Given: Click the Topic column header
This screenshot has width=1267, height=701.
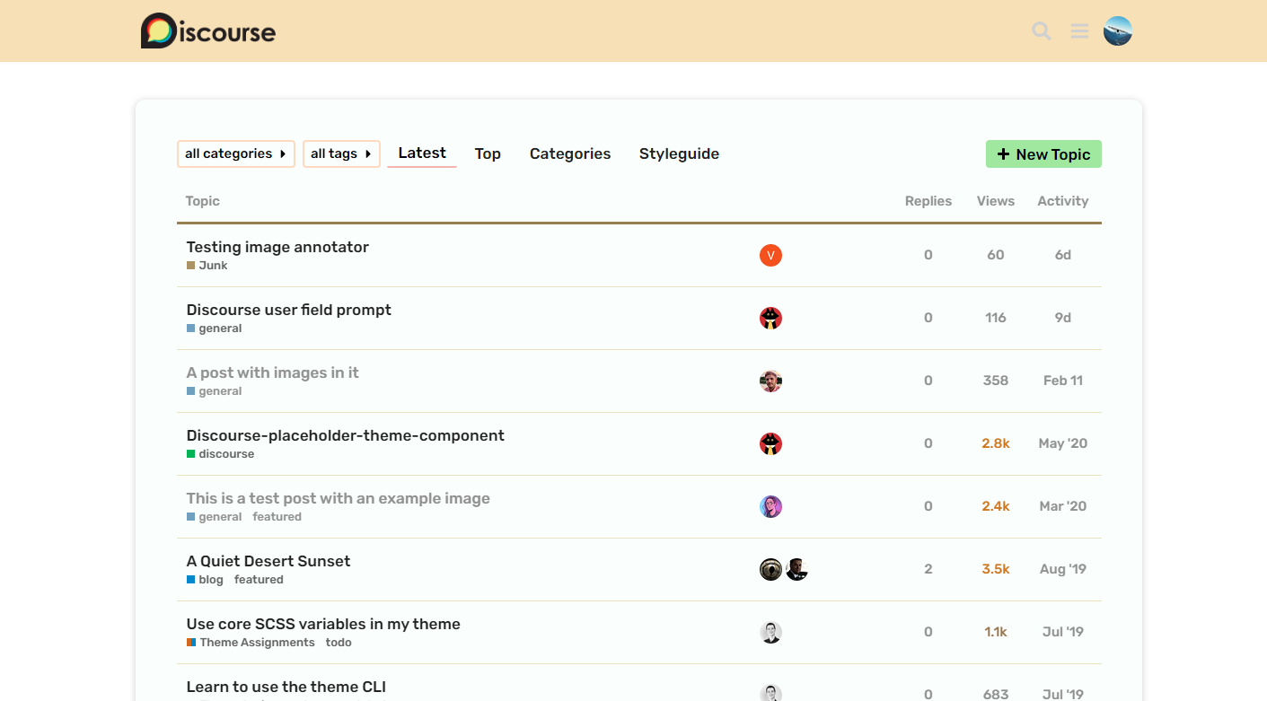Looking at the screenshot, I should click(x=203, y=201).
